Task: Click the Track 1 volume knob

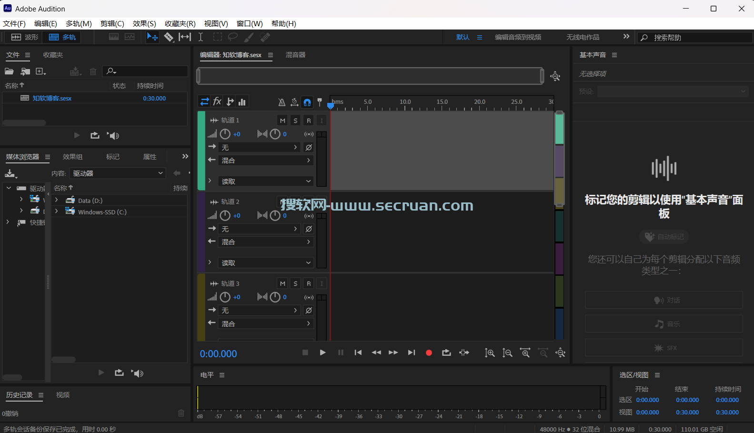Action: point(225,134)
